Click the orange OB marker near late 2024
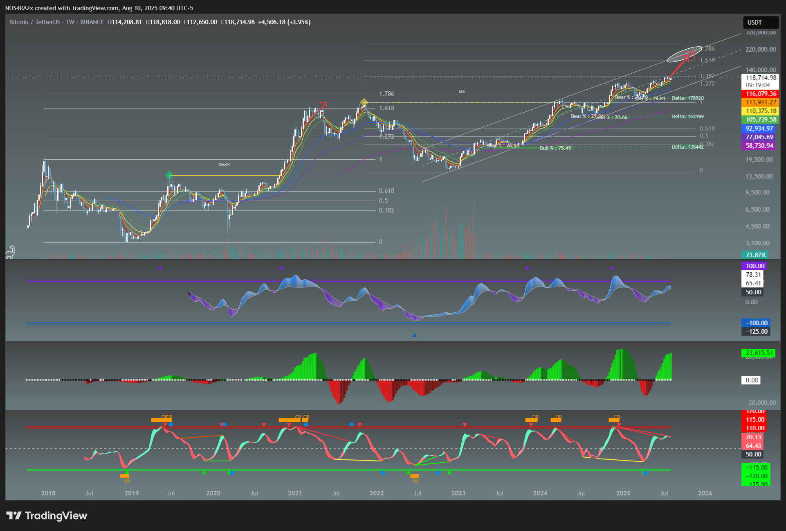 pyautogui.click(x=614, y=420)
